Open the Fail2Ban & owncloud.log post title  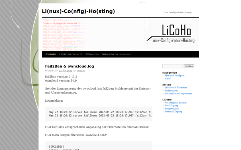69,66
